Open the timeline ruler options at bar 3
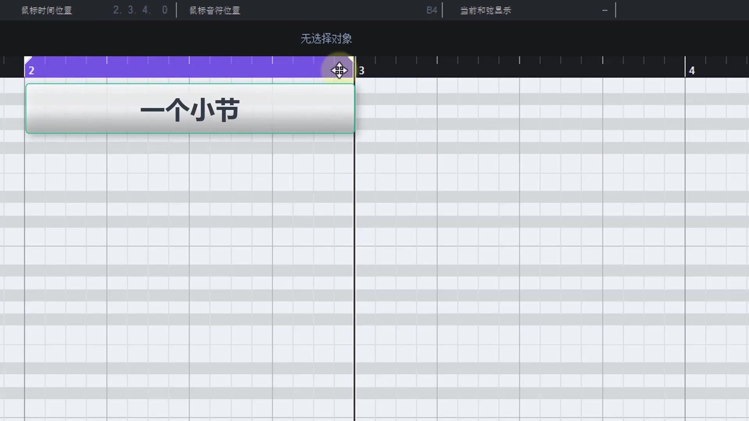Viewport: 749px width, 421px height. tap(362, 70)
